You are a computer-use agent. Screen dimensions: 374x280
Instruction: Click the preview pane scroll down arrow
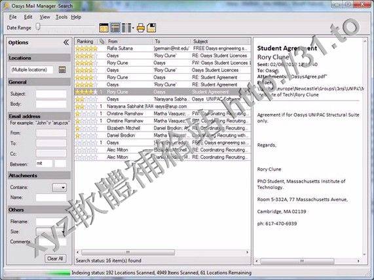point(365,254)
